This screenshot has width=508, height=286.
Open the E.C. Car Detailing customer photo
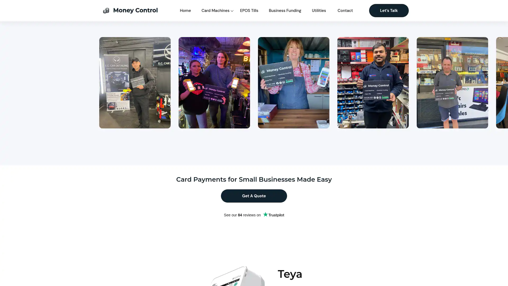(x=135, y=83)
